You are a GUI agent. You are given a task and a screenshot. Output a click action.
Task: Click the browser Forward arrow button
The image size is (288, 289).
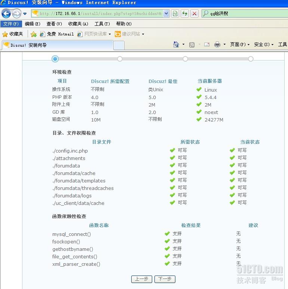pos(16,13)
